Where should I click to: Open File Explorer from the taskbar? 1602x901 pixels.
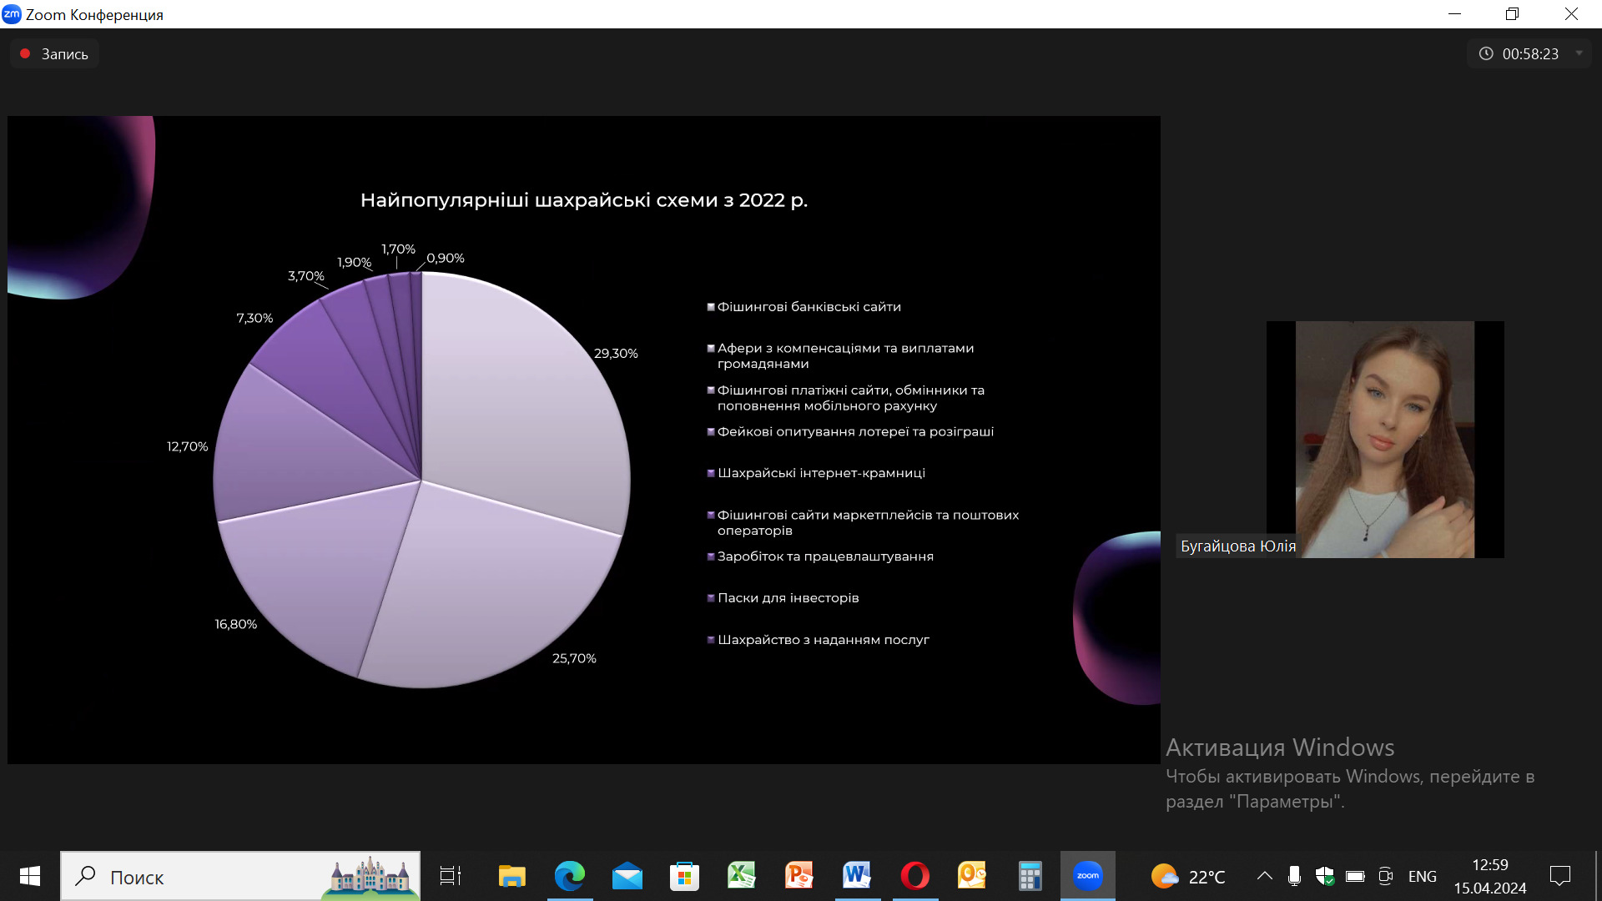click(x=511, y=876)
